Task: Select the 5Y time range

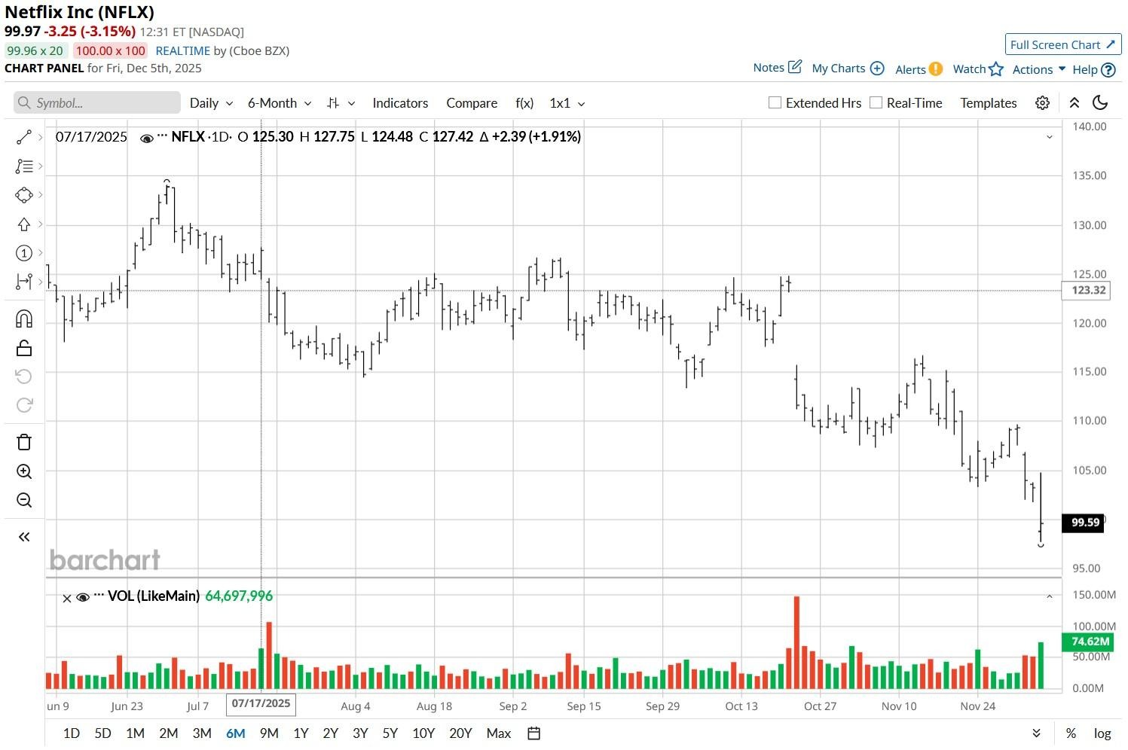Action: 390,733
